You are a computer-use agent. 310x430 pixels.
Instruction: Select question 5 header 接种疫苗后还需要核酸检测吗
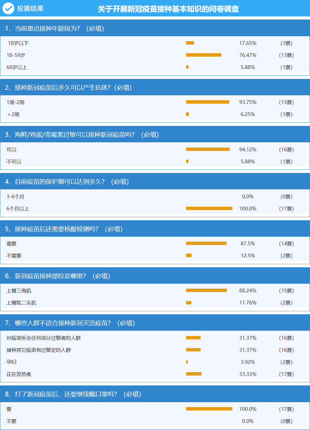pos(155,229)
